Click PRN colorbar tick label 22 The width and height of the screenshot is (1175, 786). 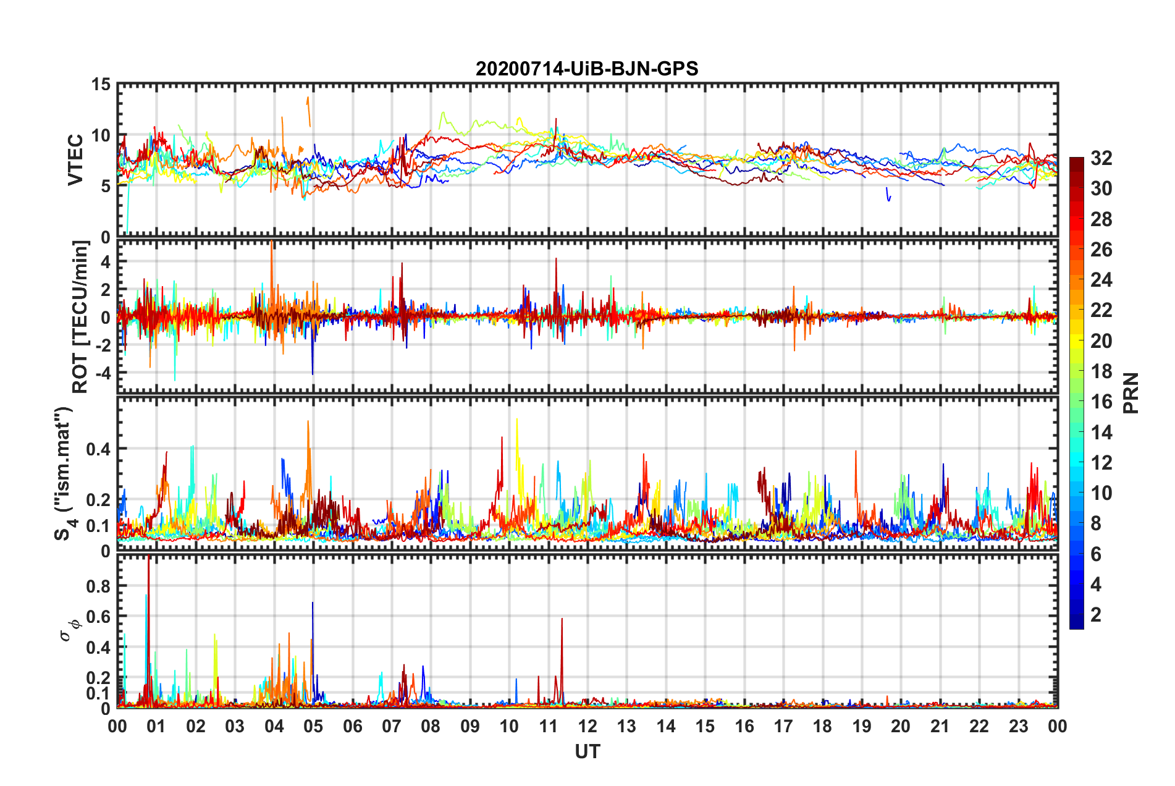point(1101,310)
